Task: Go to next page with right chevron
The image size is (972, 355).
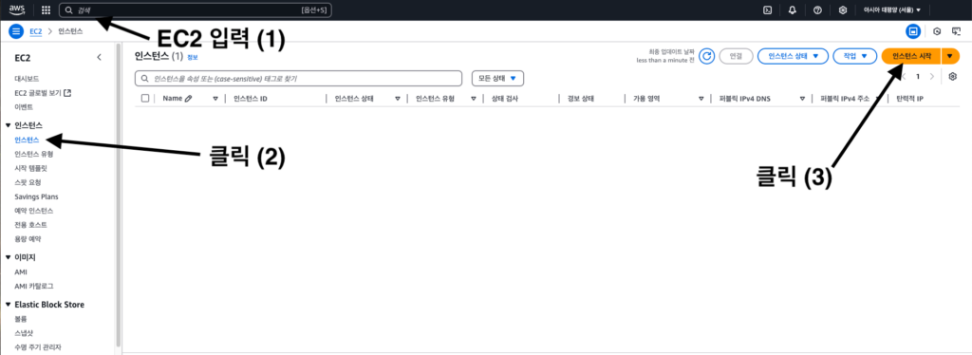Action: click(932, 77)
